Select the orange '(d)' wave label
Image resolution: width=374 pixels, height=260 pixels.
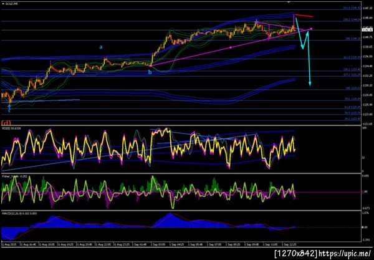click(6, 123)
